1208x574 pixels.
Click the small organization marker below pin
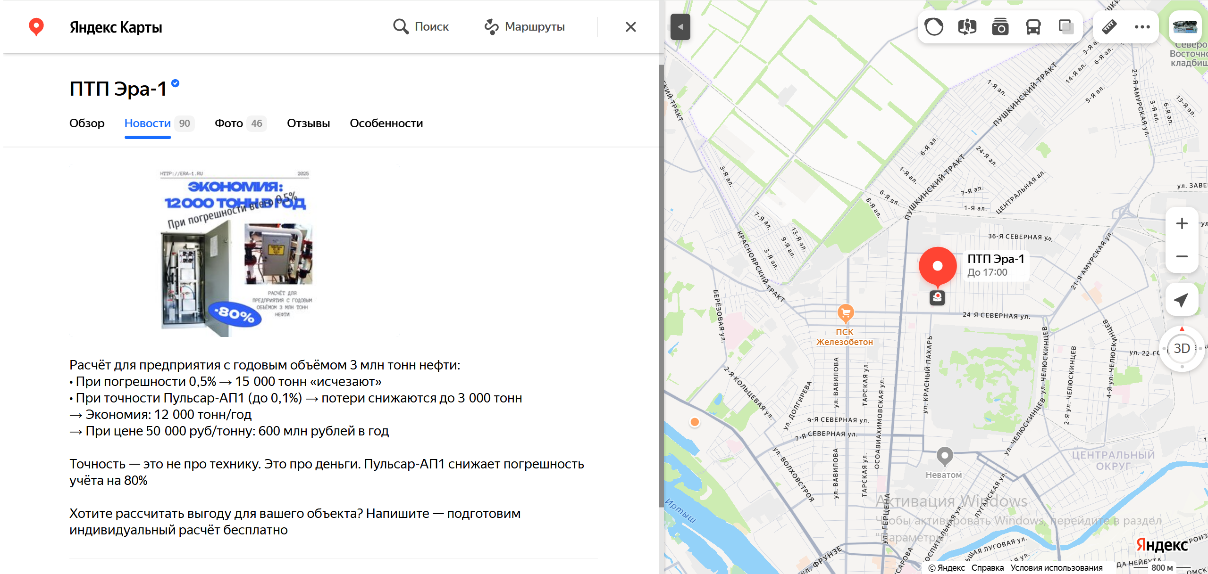point(937,298)
